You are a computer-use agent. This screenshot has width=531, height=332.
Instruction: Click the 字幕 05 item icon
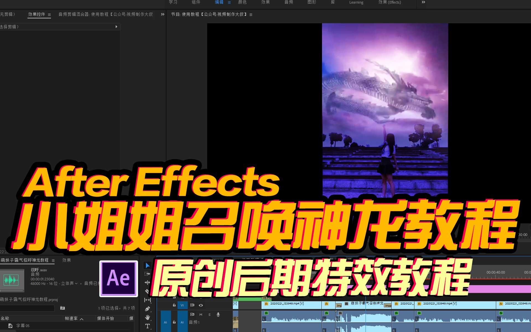pos(10,326)
